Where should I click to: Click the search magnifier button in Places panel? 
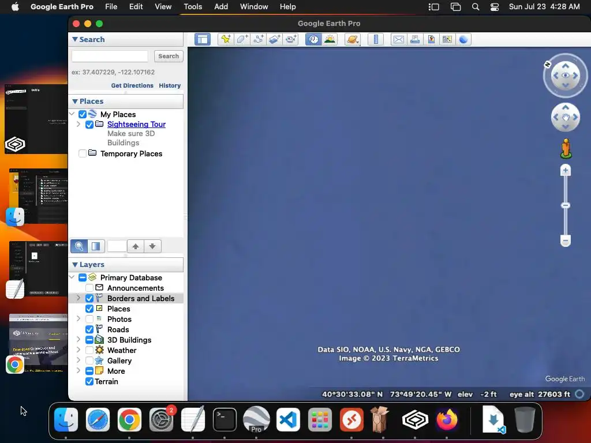(x=78, y=246)
